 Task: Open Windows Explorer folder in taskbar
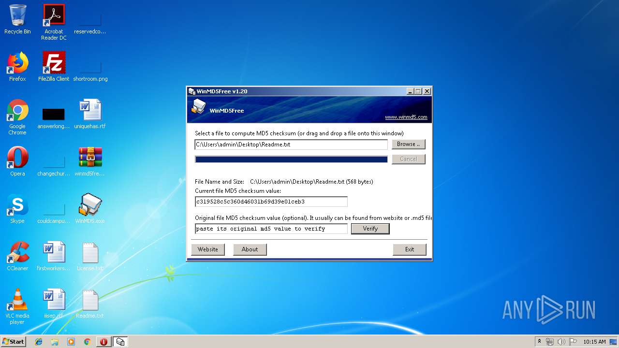coord(55,342)
